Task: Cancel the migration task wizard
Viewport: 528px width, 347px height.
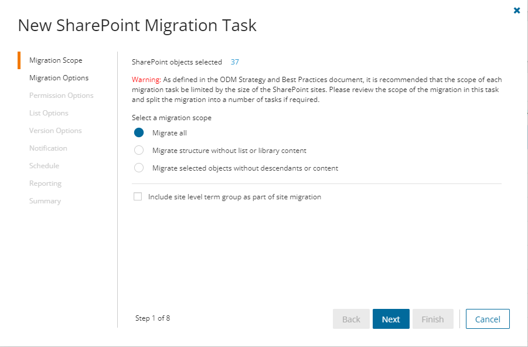Action: coord(487,319)
